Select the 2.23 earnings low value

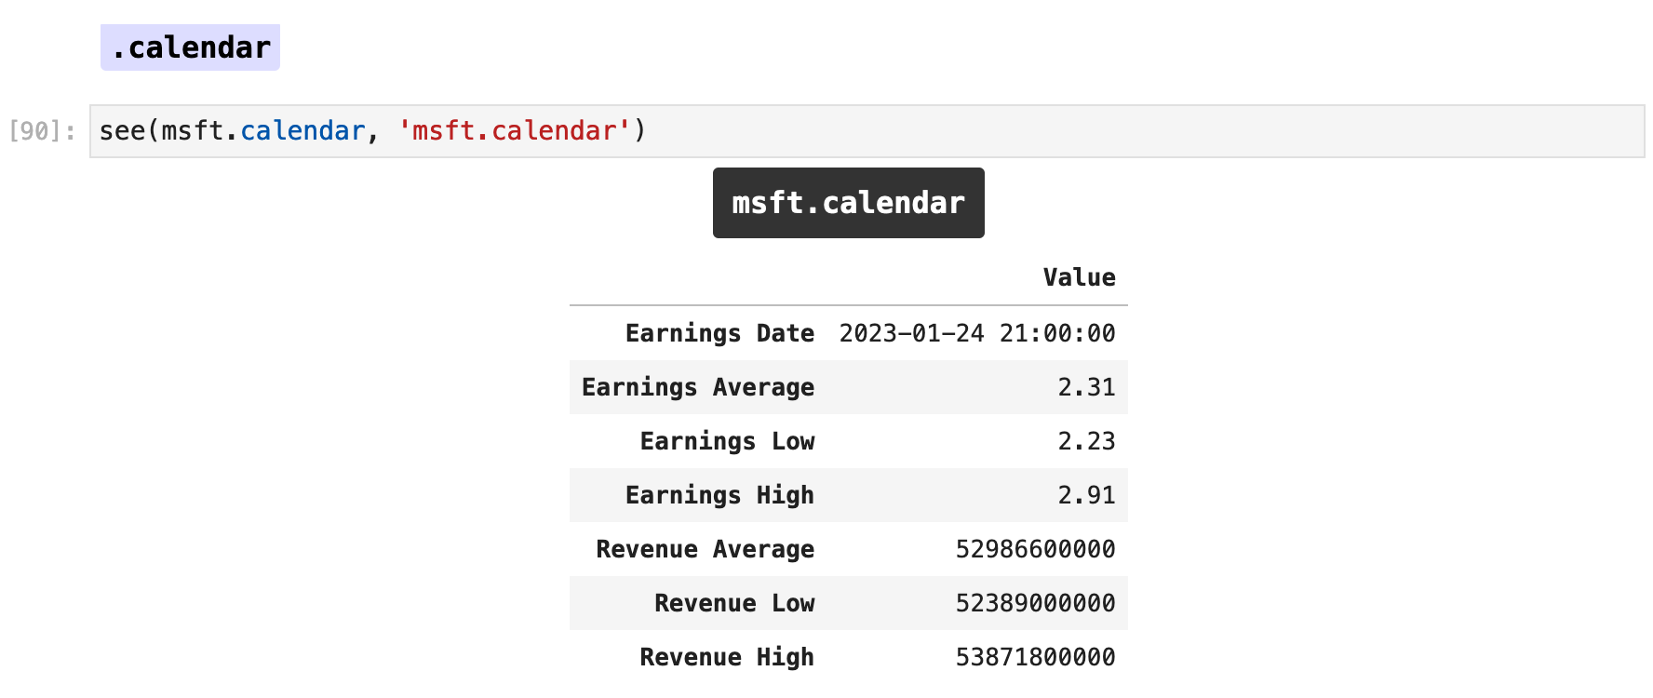(1086, 441)
